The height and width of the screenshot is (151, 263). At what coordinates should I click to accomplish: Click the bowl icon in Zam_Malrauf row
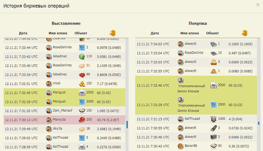82,111
